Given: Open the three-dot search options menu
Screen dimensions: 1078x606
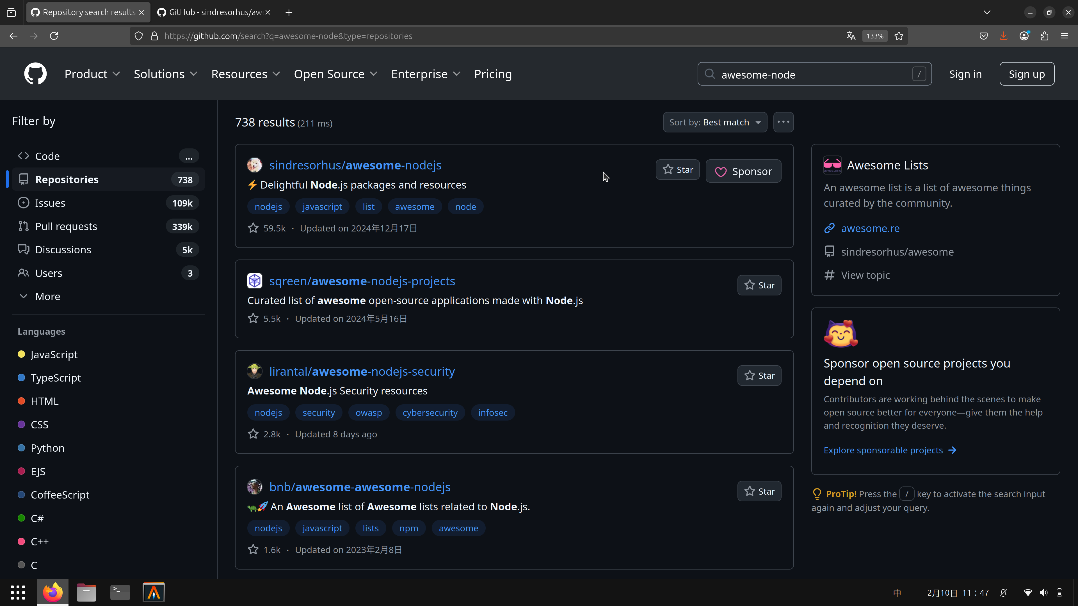Looking at the screenshot, I should point(783,122).
